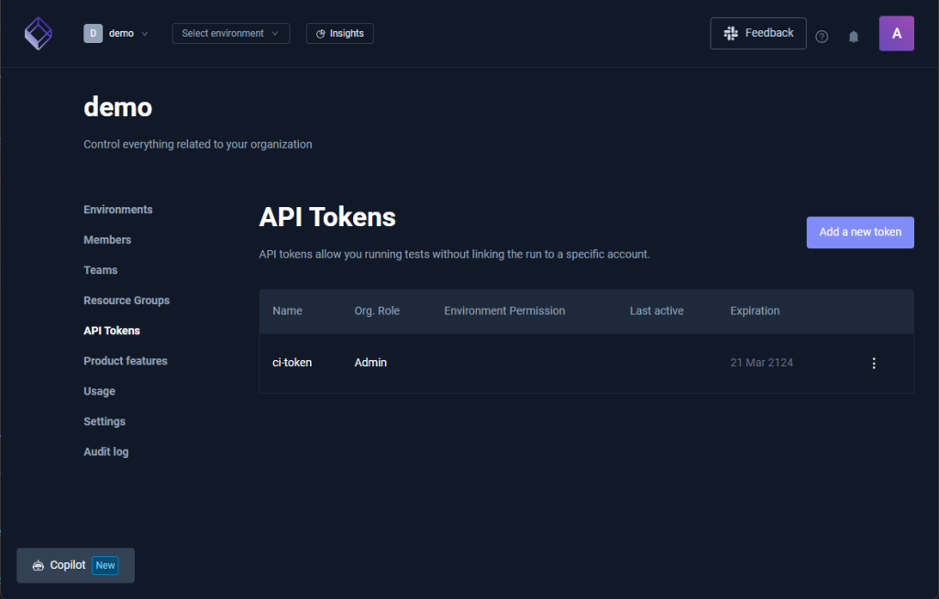
Task: Open ci-token three-dot actions menu
Action: pos(873,364)
